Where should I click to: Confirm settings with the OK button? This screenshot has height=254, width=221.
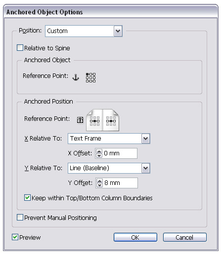135,237
